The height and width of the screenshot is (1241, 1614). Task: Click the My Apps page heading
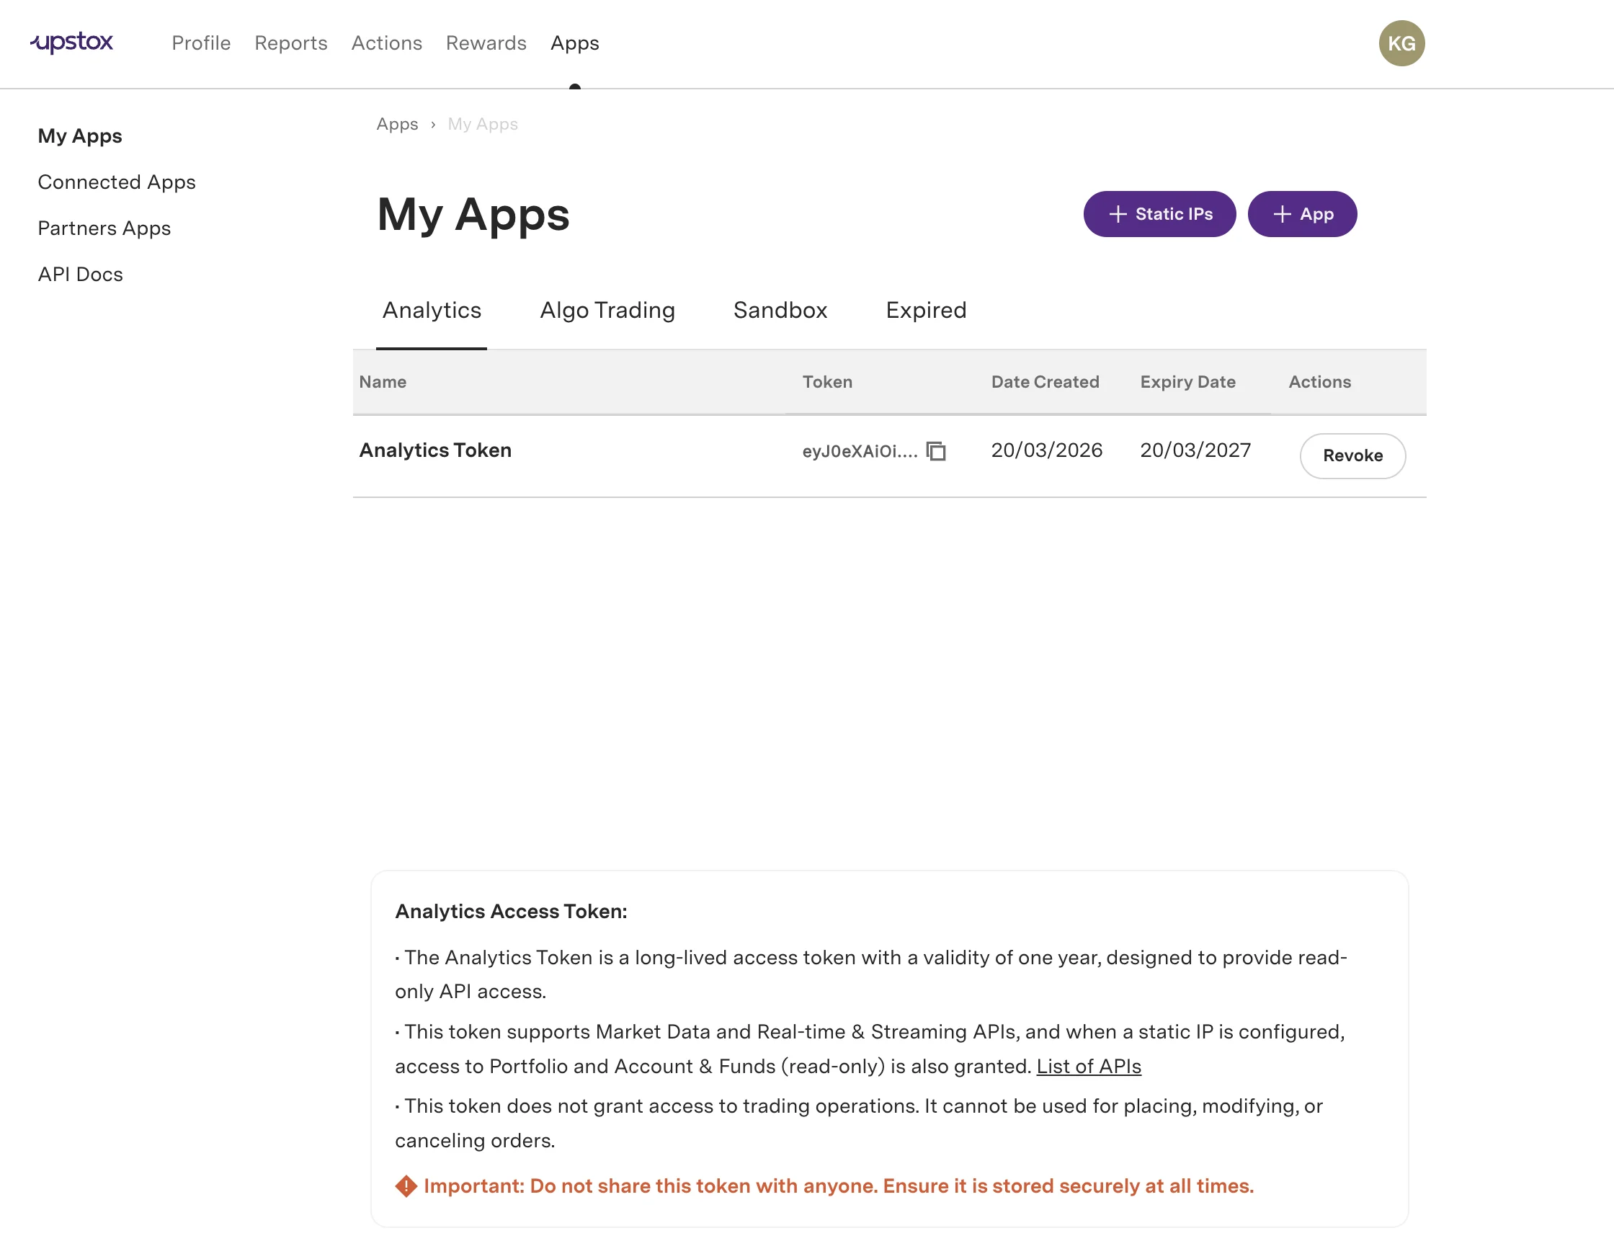coord(473,215)
